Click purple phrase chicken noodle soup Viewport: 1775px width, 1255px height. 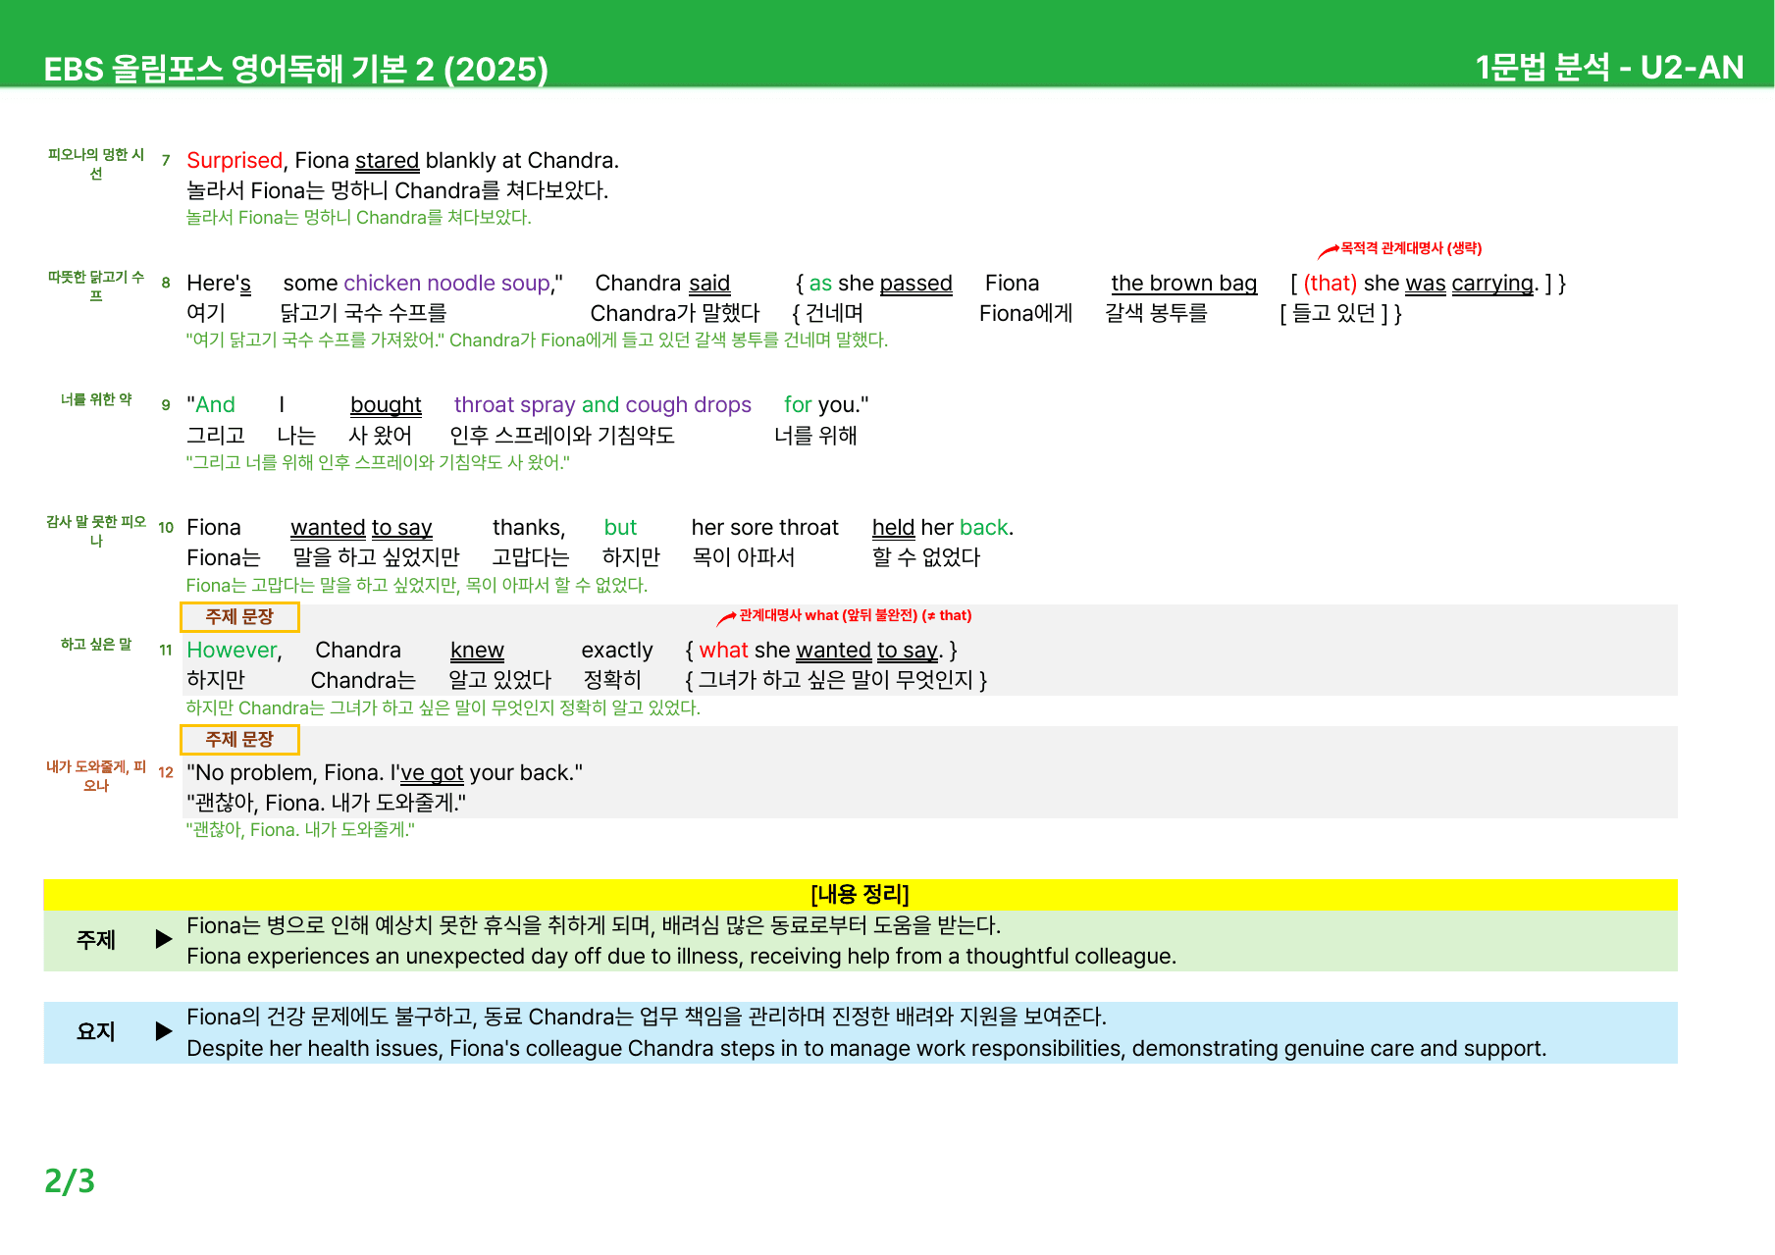[447, 284]
